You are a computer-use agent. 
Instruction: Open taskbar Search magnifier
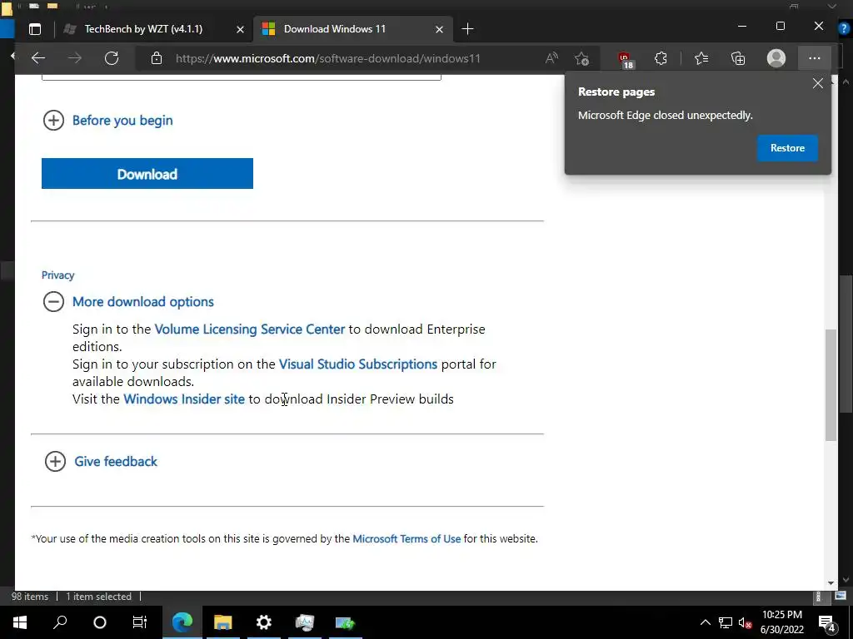point(60,622)
